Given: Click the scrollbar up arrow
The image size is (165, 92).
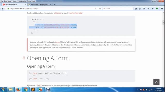Looking at the screenshot, I should coord(163,12).
